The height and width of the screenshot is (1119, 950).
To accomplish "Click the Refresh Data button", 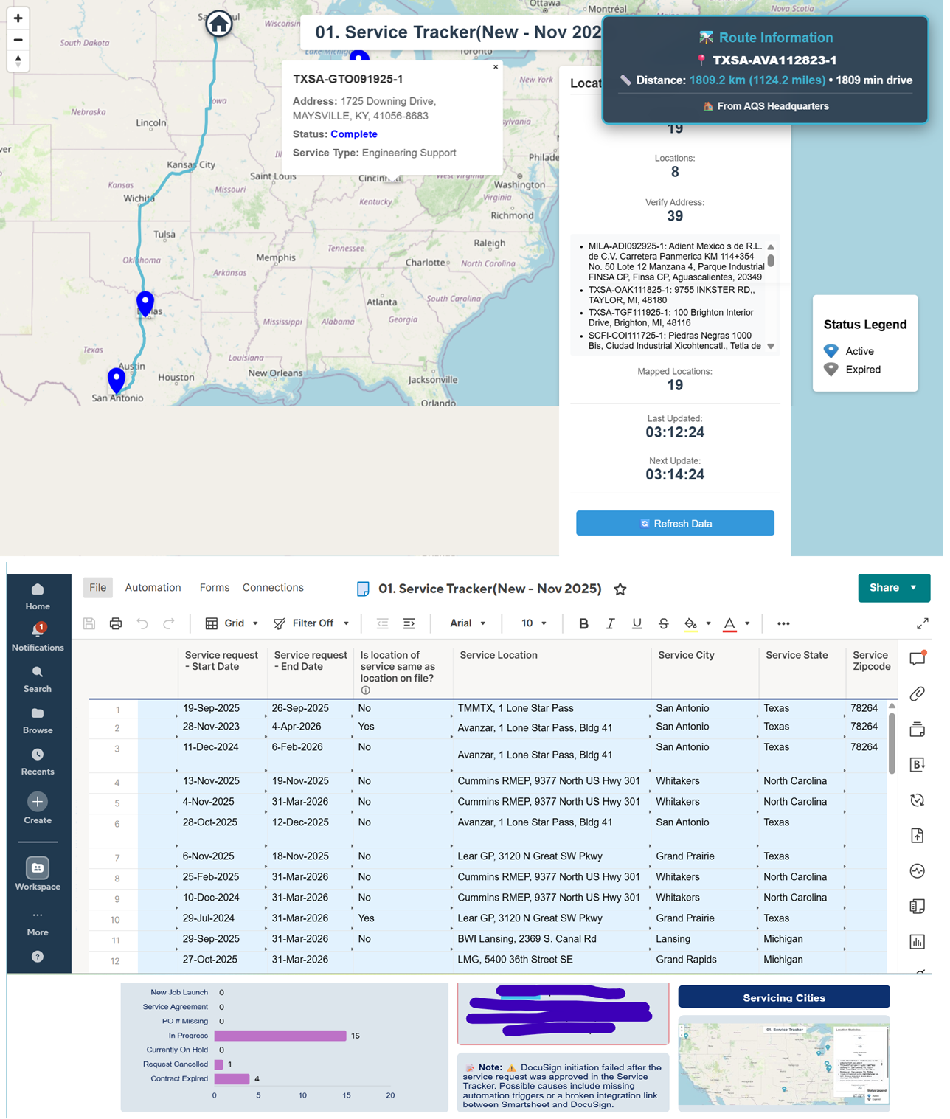I will click(675, 523).
